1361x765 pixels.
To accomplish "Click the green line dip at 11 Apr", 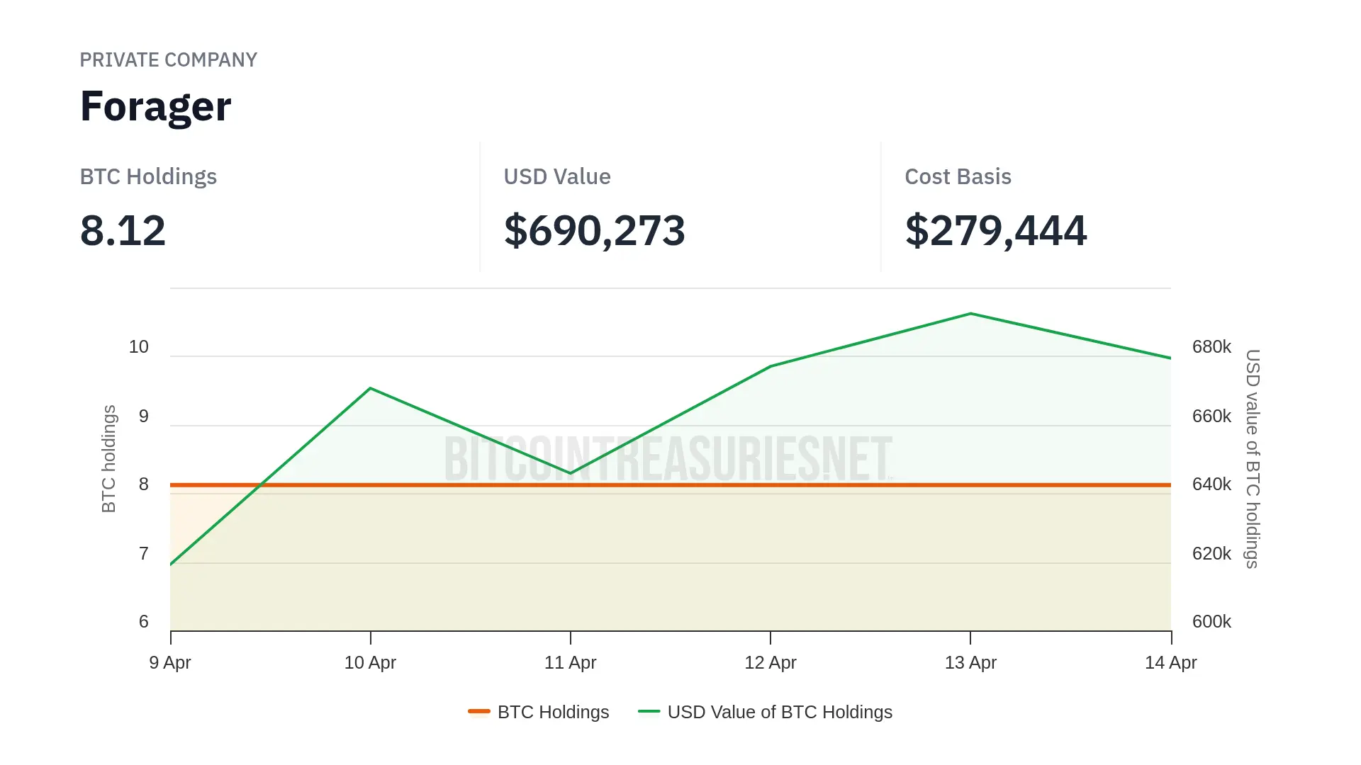I will (x=571, y=473).
